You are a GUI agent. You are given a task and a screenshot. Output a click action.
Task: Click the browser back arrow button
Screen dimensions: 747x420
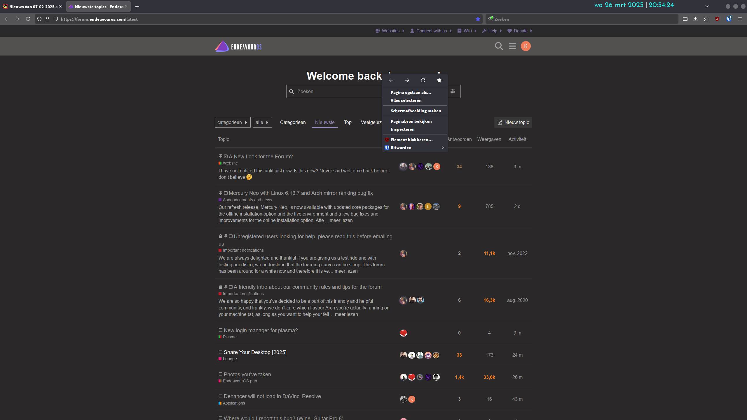(x=7, y=19)
